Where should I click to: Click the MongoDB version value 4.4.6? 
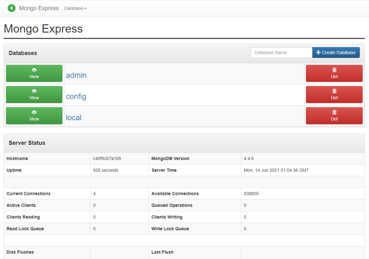pyautogui.click(x=249, y=158)
